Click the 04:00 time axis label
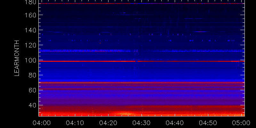The width and height of the screenshot is (256, 128). click(42, 123)
